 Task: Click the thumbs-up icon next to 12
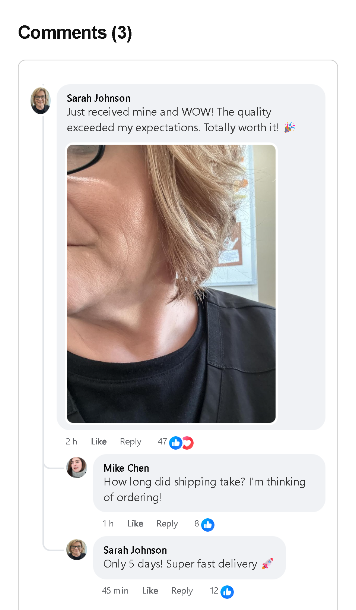click(x=227, y=592)
